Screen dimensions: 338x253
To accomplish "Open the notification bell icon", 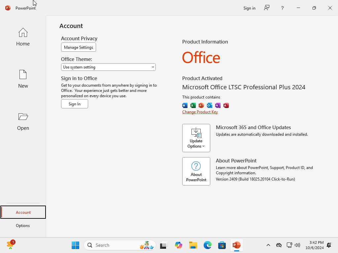I will coord(329,245).
